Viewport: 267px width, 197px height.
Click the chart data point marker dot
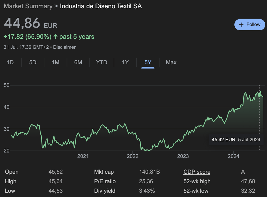[x=259, y=95]
